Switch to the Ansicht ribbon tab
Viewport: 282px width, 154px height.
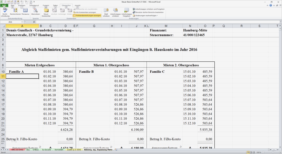[x=78, y=6]
